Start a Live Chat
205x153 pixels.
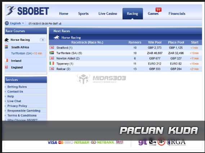14,101
